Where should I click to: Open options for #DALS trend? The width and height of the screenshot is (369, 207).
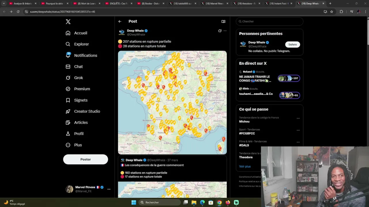pyautogui.click(x=298, y=142)
